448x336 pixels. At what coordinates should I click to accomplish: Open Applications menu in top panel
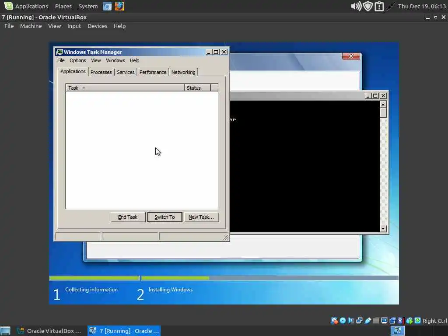[31, 6]
